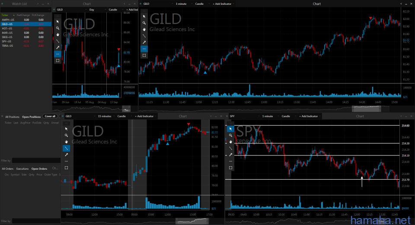415x225 pixels.
Task: Select rectangle tool in SPY chart
Action: pos(230,168)
